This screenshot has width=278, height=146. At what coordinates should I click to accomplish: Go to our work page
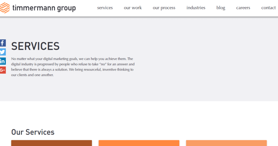[x=133, y=8]
